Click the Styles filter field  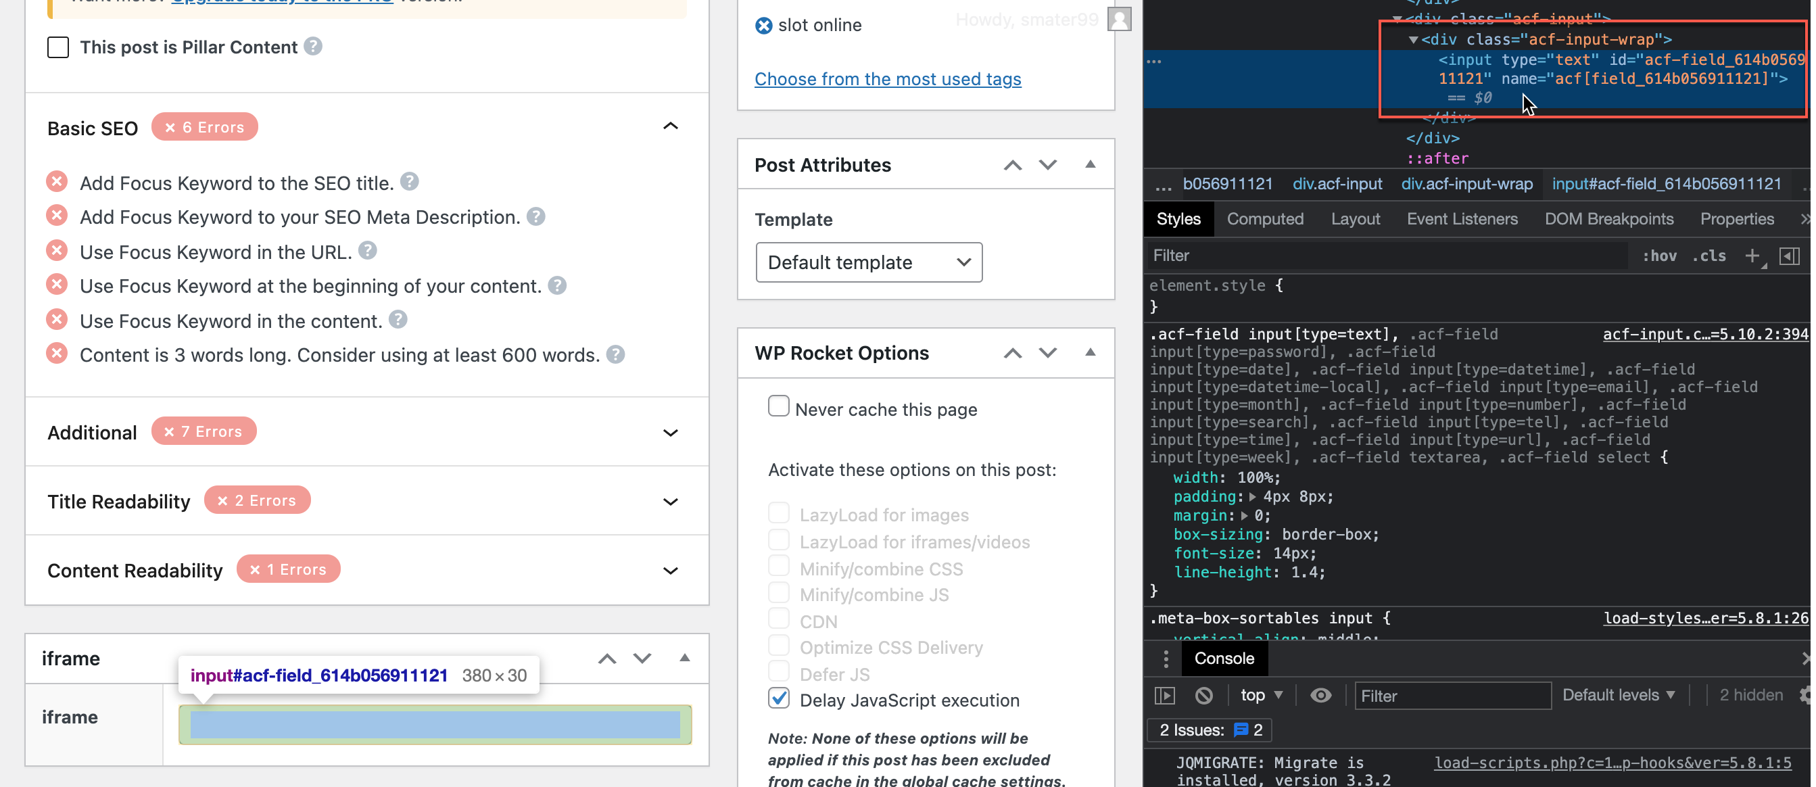[1386, 256]
